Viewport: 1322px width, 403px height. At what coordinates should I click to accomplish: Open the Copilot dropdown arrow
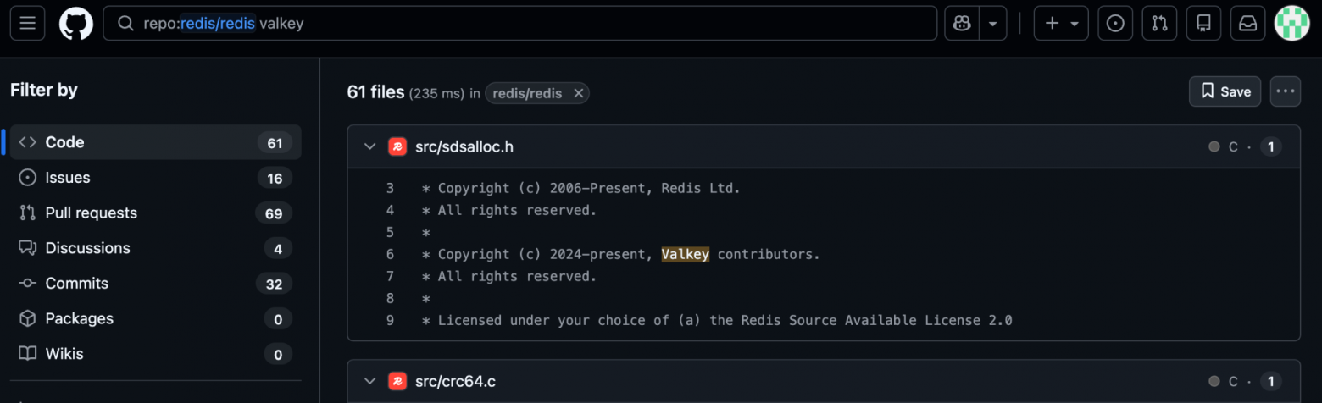(x=992, y=24)
